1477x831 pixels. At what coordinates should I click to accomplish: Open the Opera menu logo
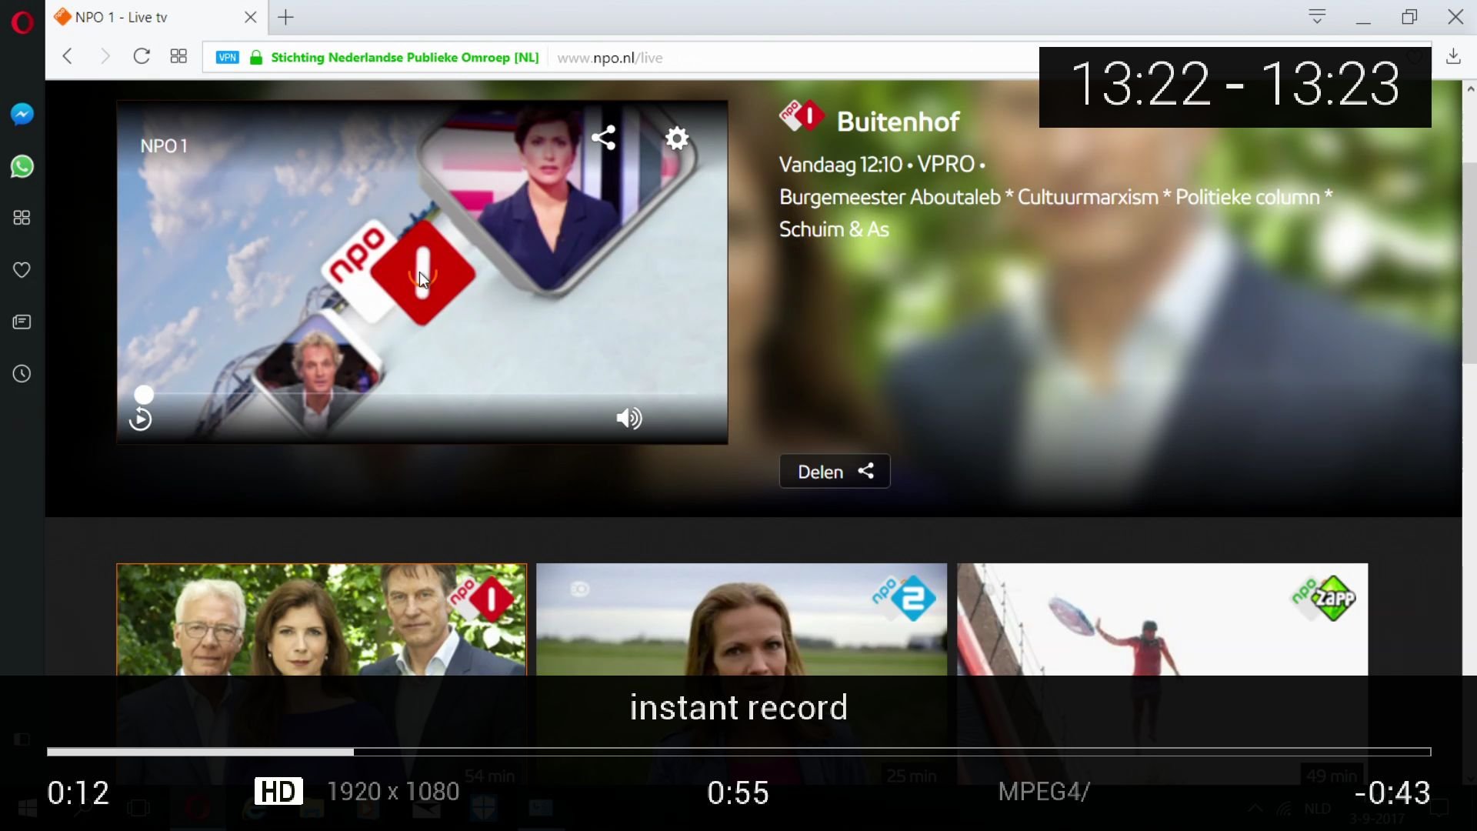click(x=22, y=23)
